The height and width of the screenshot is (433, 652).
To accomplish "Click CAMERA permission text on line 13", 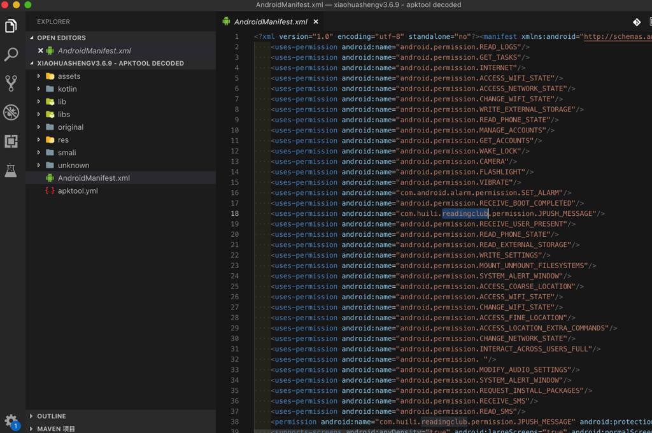I will 492,161.
